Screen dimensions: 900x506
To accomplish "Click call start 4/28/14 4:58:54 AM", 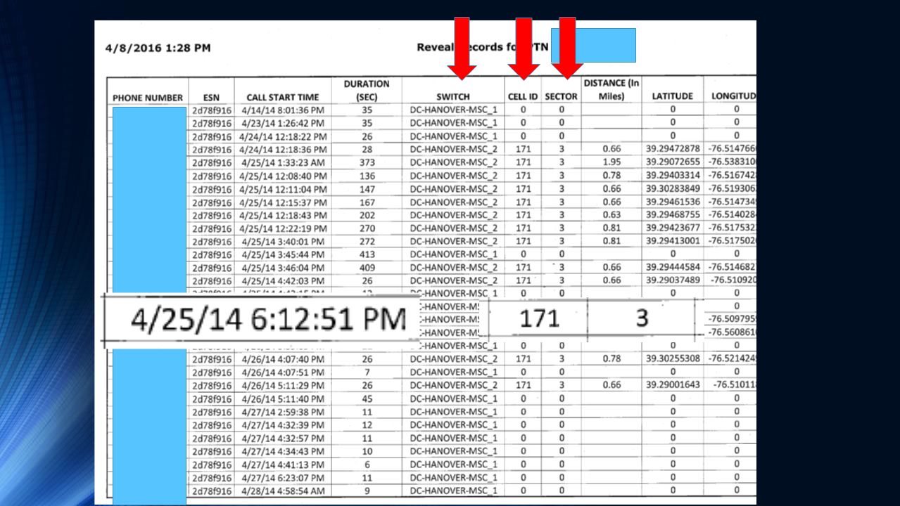I will [283, 491].
